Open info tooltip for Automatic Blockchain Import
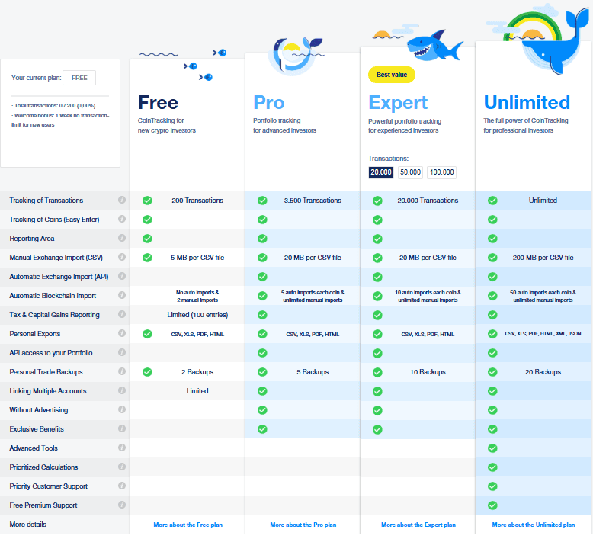593x539 pixels. point(121,296)
